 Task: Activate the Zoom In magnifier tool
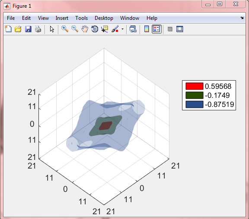(x=65, y=29)
